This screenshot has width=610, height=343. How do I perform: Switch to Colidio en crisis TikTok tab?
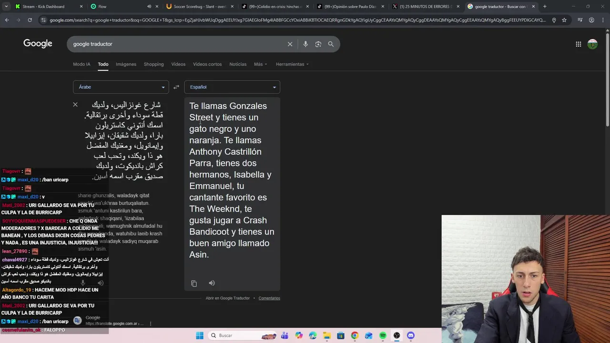(275, 7)
